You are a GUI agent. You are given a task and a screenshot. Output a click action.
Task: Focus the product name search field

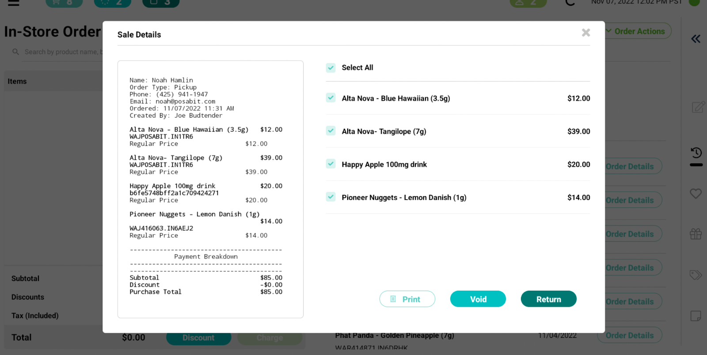[x=63, y=52]
